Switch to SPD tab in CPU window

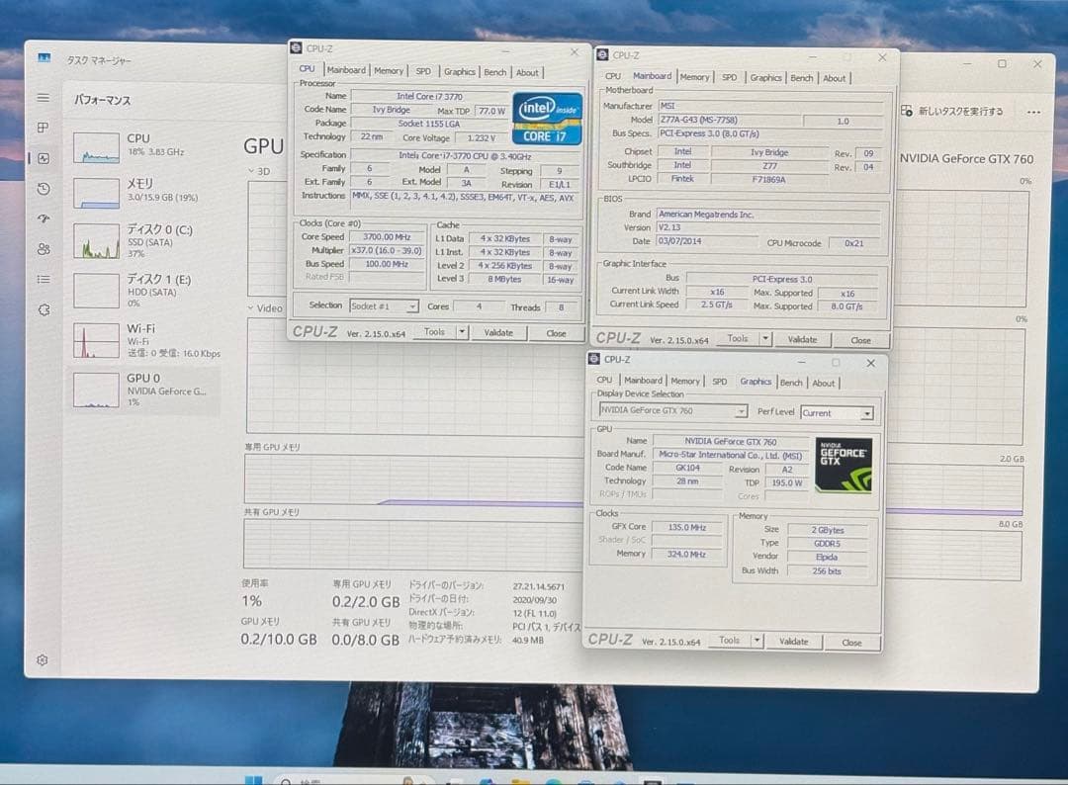click(x=423, y=71)
